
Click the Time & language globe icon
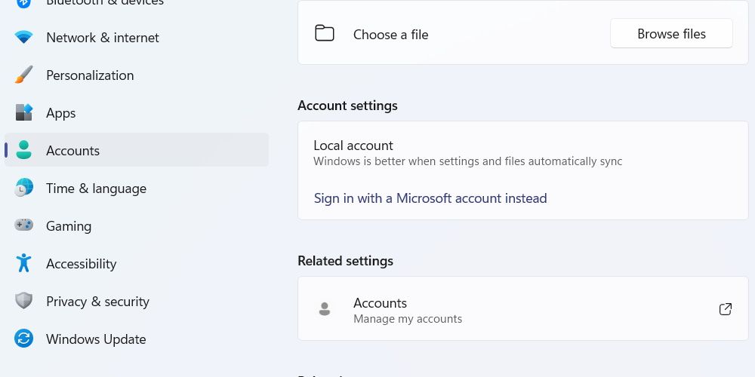coord(24,188)
